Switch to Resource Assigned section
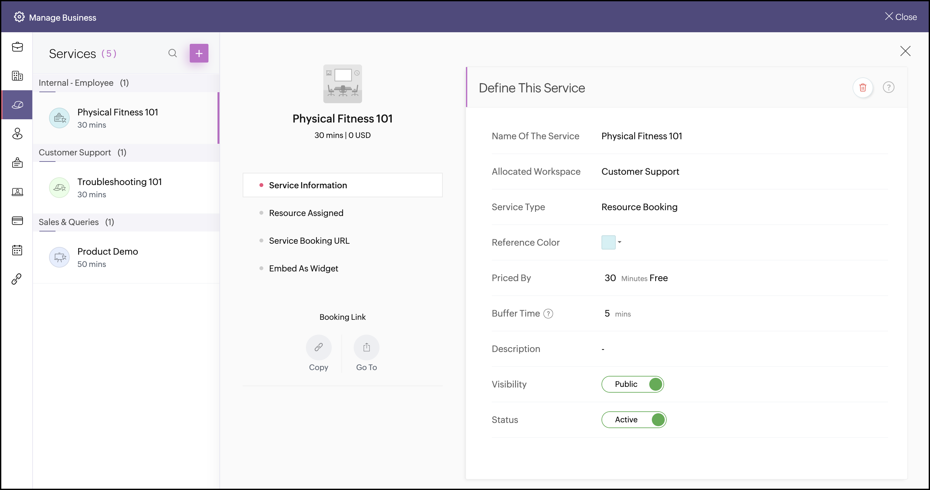The image size is (930, 490). coord(306,213)
